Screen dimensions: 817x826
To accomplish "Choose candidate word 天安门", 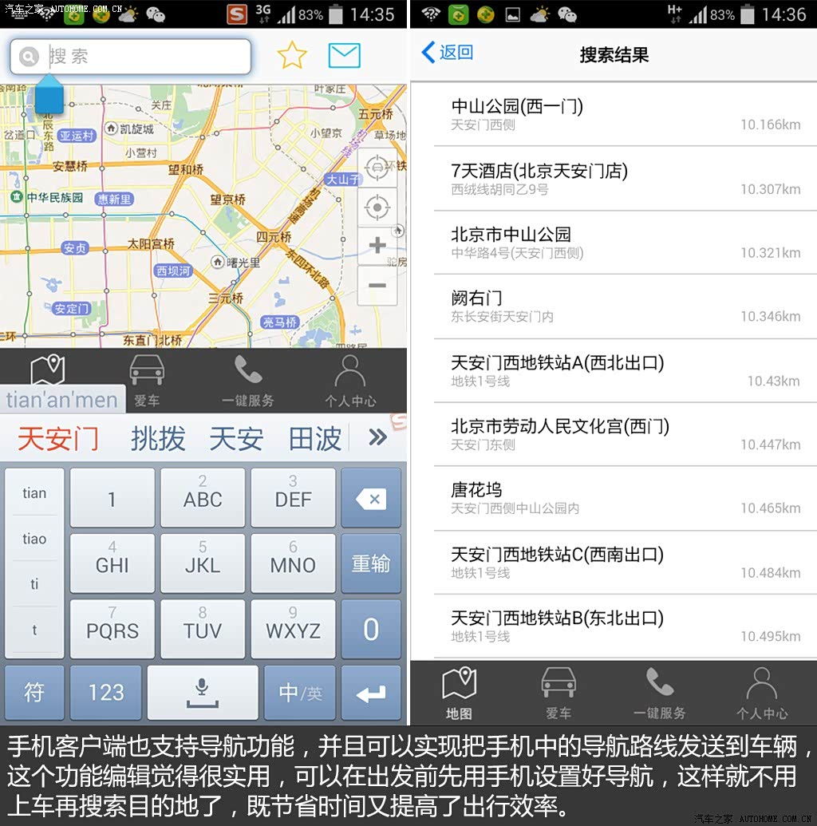I will 58,438.
